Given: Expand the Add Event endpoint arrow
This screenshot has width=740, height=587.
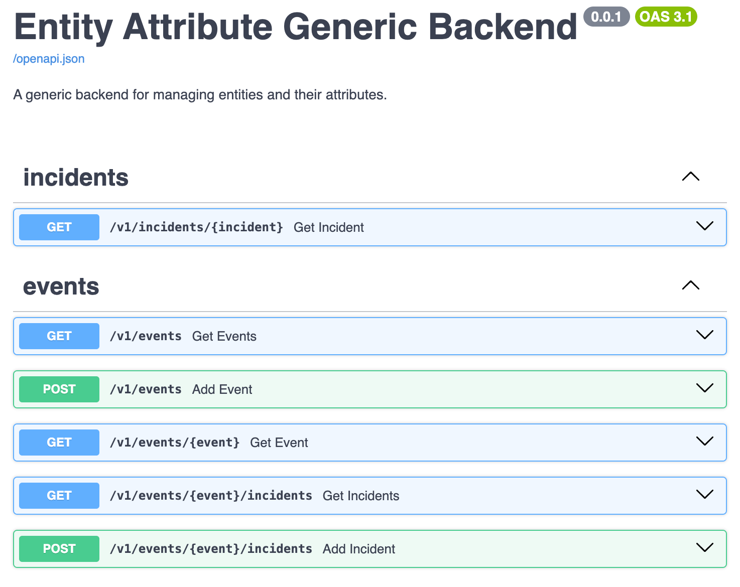Looking at the screenshot, I should pos(705,388).
